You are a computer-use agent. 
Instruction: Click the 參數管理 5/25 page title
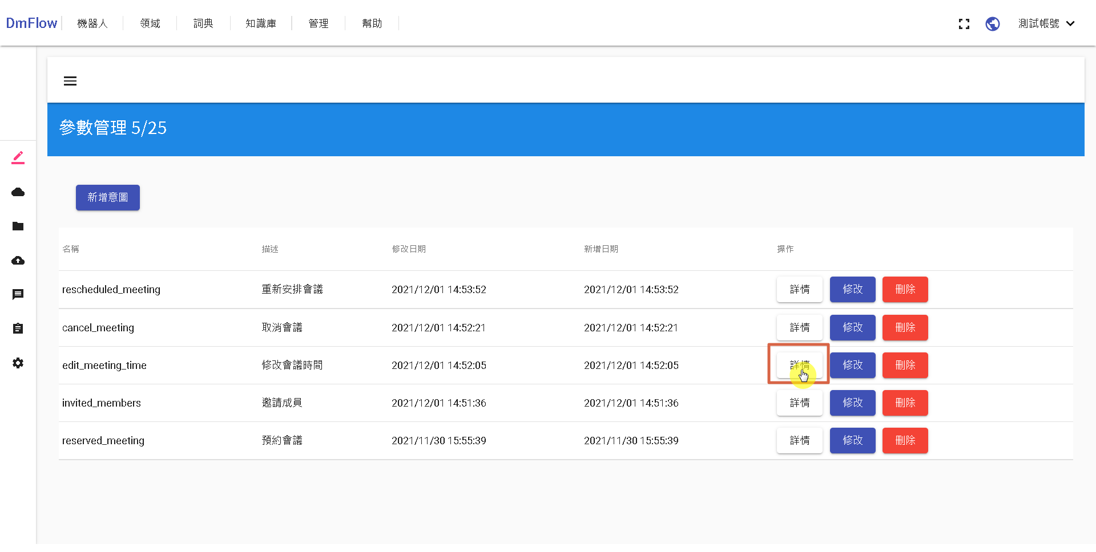(x=113, y=128)
